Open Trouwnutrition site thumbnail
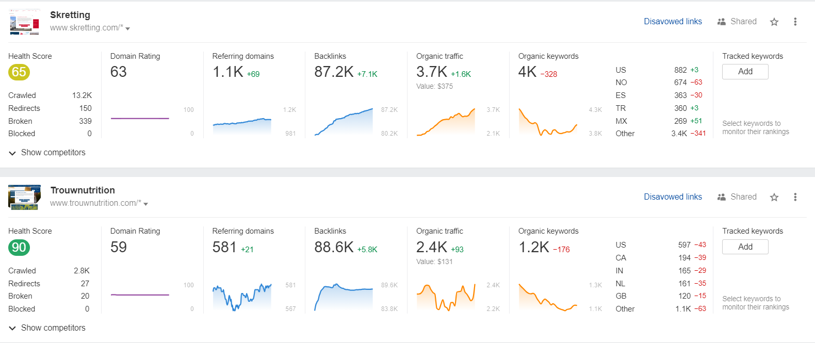The width and height of the screenshot is (815, 343). pos(24,198)
